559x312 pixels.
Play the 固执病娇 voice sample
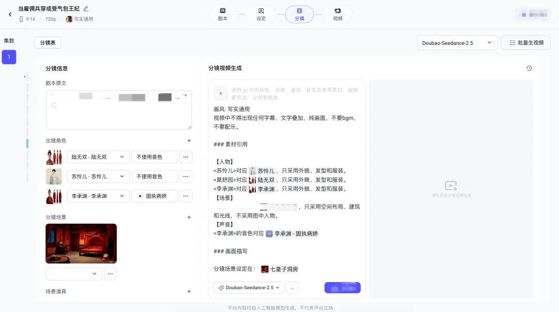(140, 196)
